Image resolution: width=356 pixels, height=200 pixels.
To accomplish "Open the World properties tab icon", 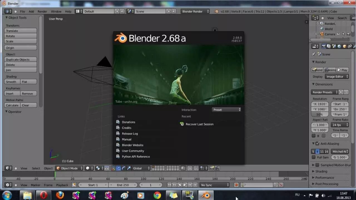I will [339, 46].
